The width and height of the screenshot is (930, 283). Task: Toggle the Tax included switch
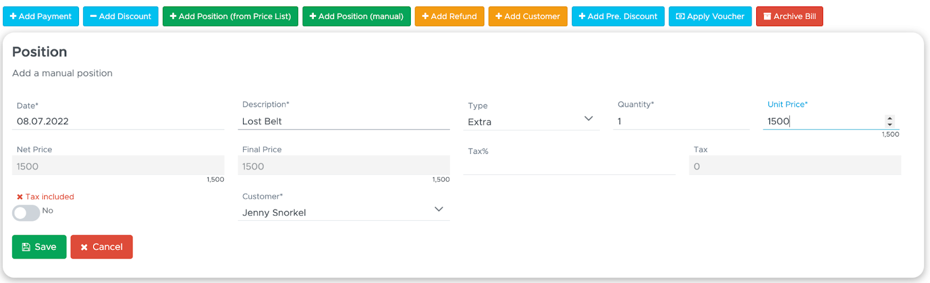coord(26,213)
